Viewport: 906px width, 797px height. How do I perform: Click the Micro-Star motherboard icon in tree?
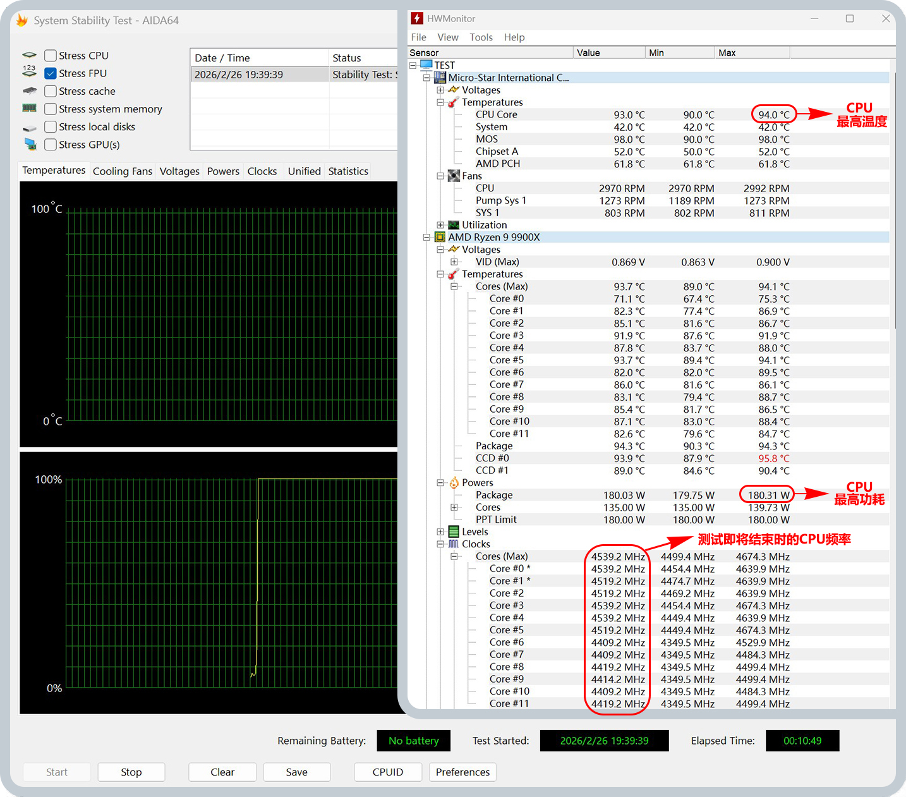tap(440, 78)
